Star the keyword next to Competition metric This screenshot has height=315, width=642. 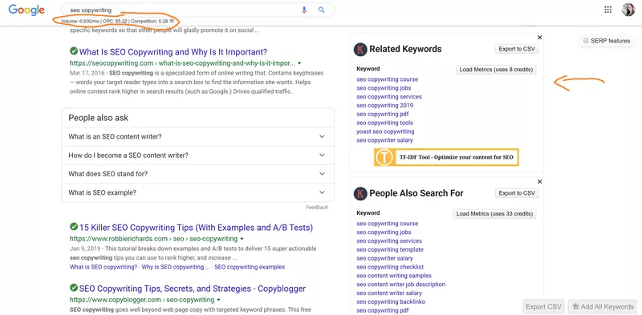point(172,21)
